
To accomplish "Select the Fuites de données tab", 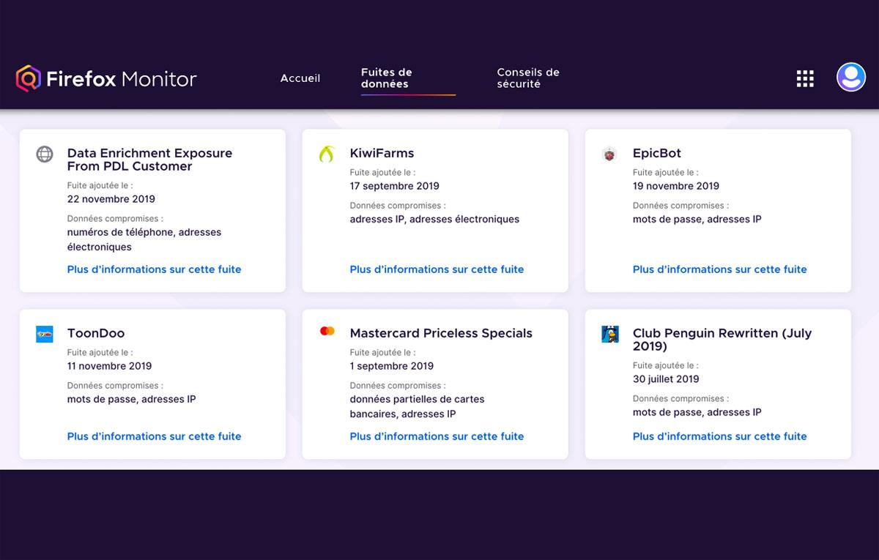I will (386, 78).
